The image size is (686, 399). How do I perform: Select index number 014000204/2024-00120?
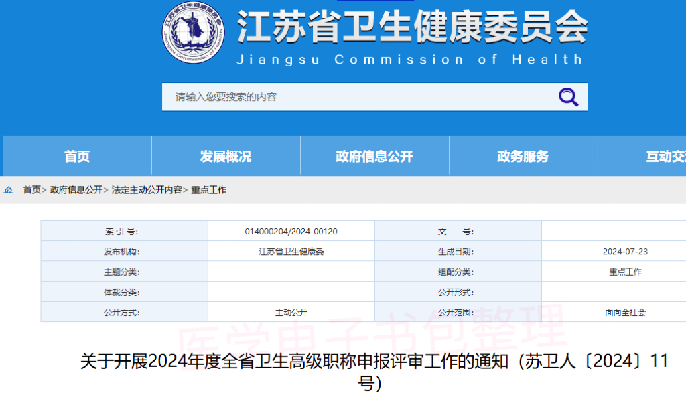pos(291,231)
